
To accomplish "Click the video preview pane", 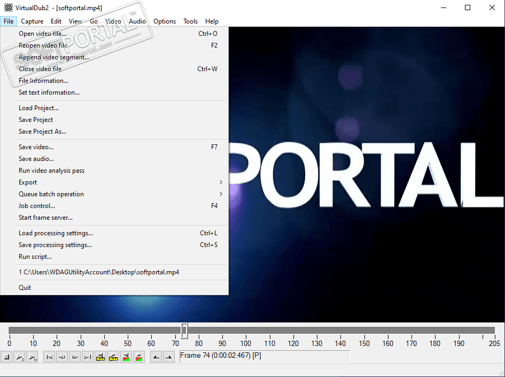I will click(367, 174).
